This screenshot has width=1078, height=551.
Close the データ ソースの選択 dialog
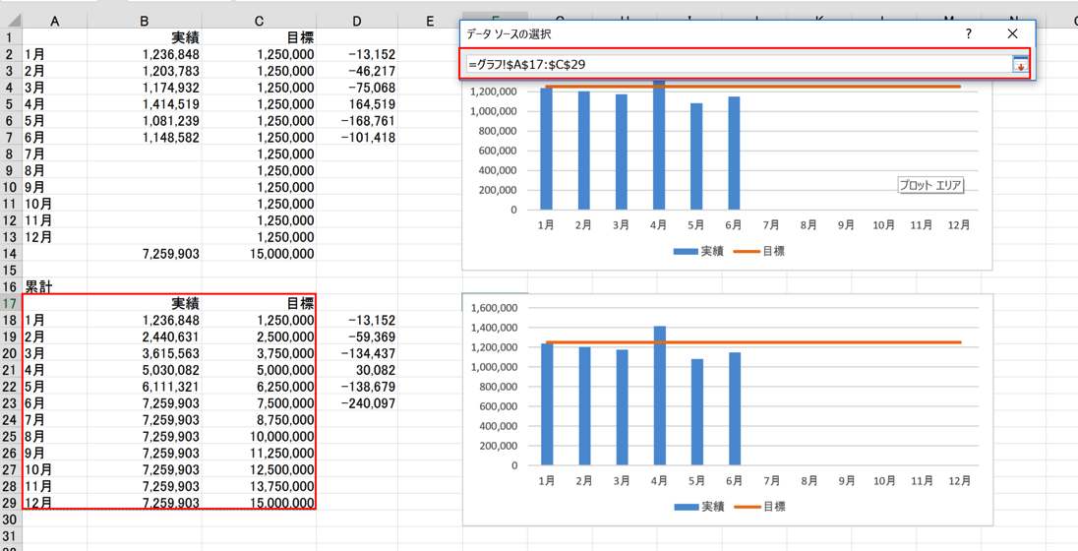[1012, 33]
